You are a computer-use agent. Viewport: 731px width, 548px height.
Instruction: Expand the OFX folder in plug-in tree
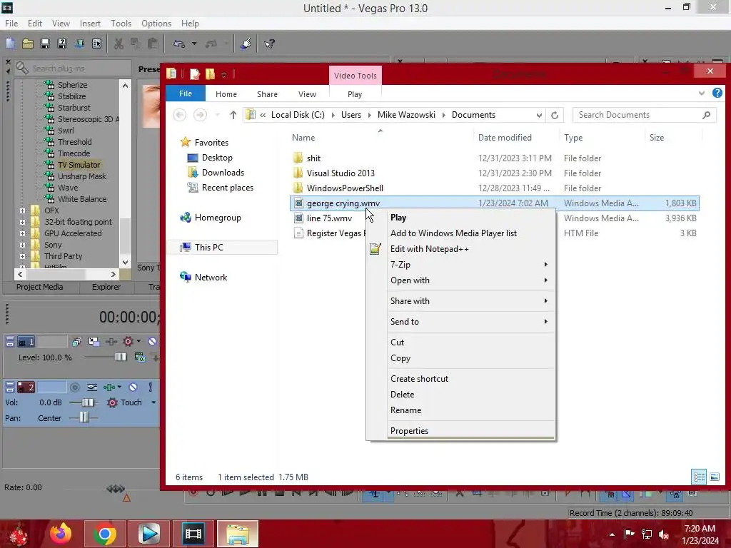click(x=22, y=210)
